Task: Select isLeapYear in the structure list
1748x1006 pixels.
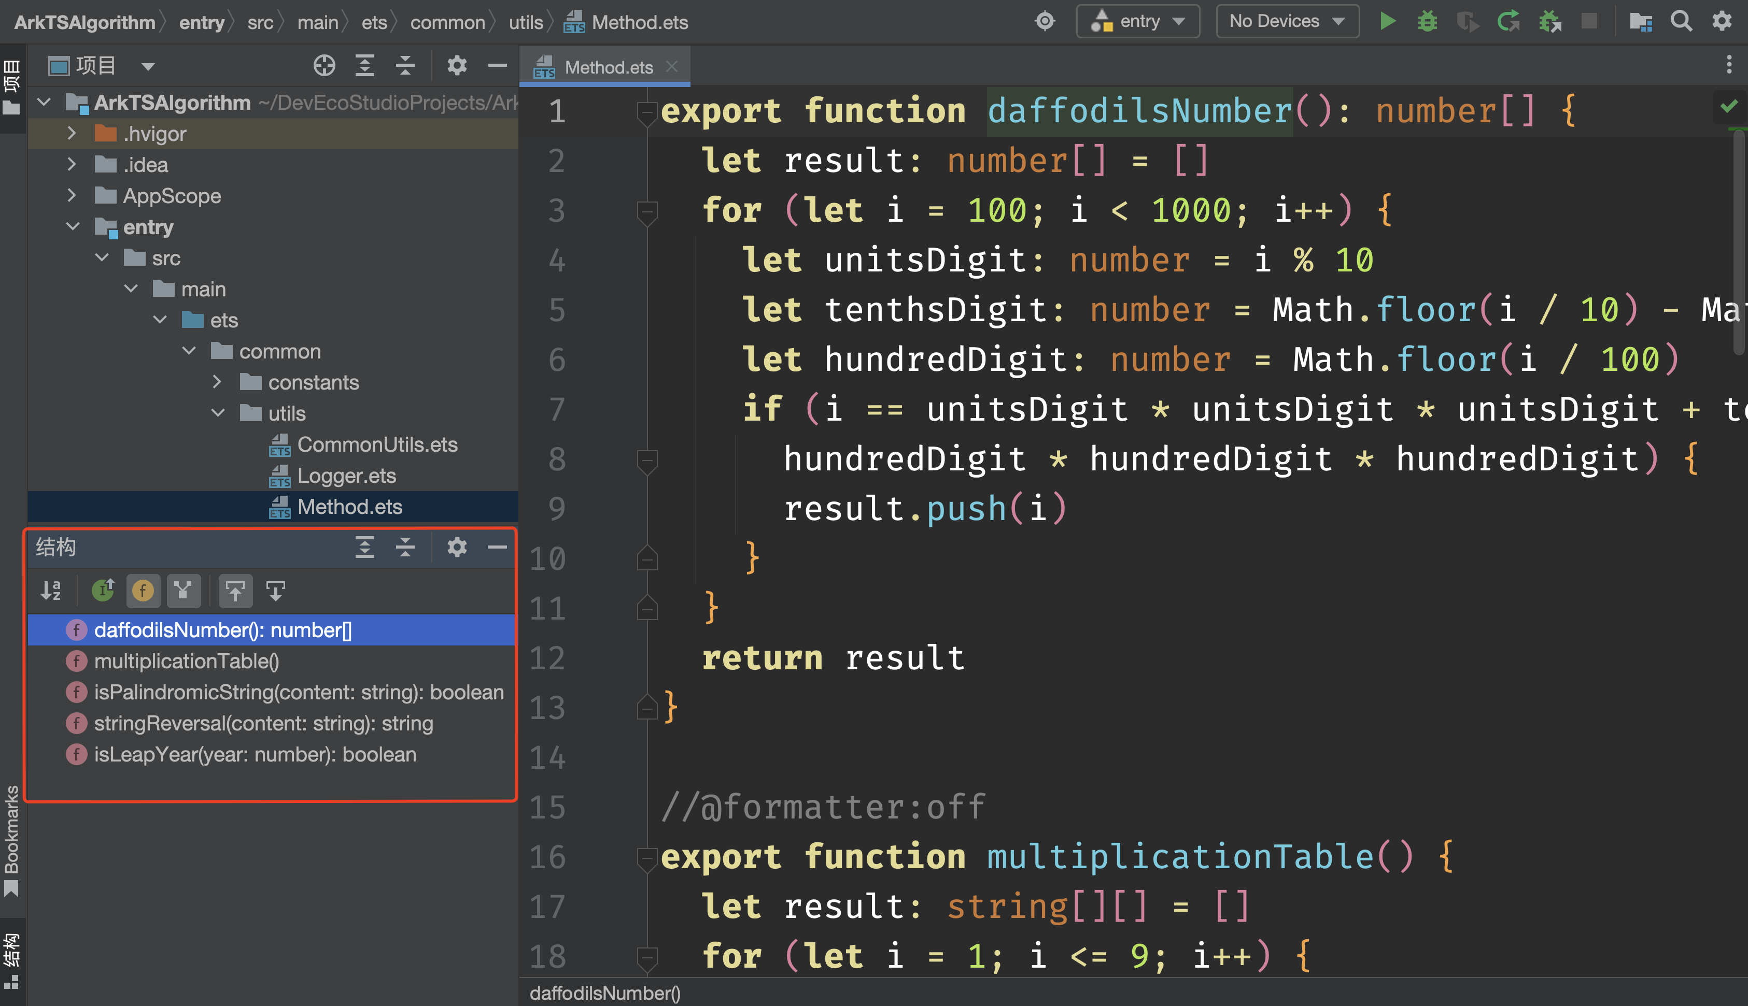Action: coord(255,754)
